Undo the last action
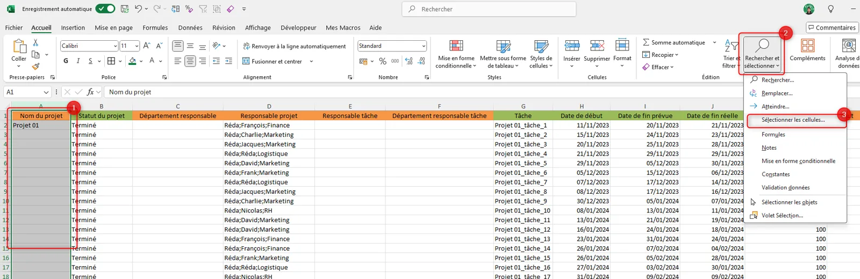This screenshot has width=860, height=279. click(x=138, y=9)
